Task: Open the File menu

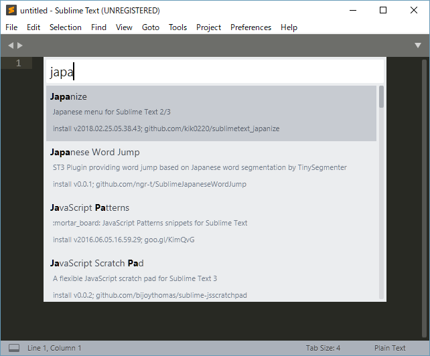Action: click(x=11, y=27)
